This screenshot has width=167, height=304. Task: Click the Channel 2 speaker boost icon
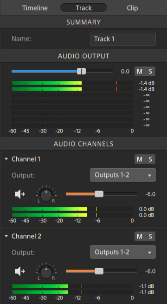[x=20, y=271]
